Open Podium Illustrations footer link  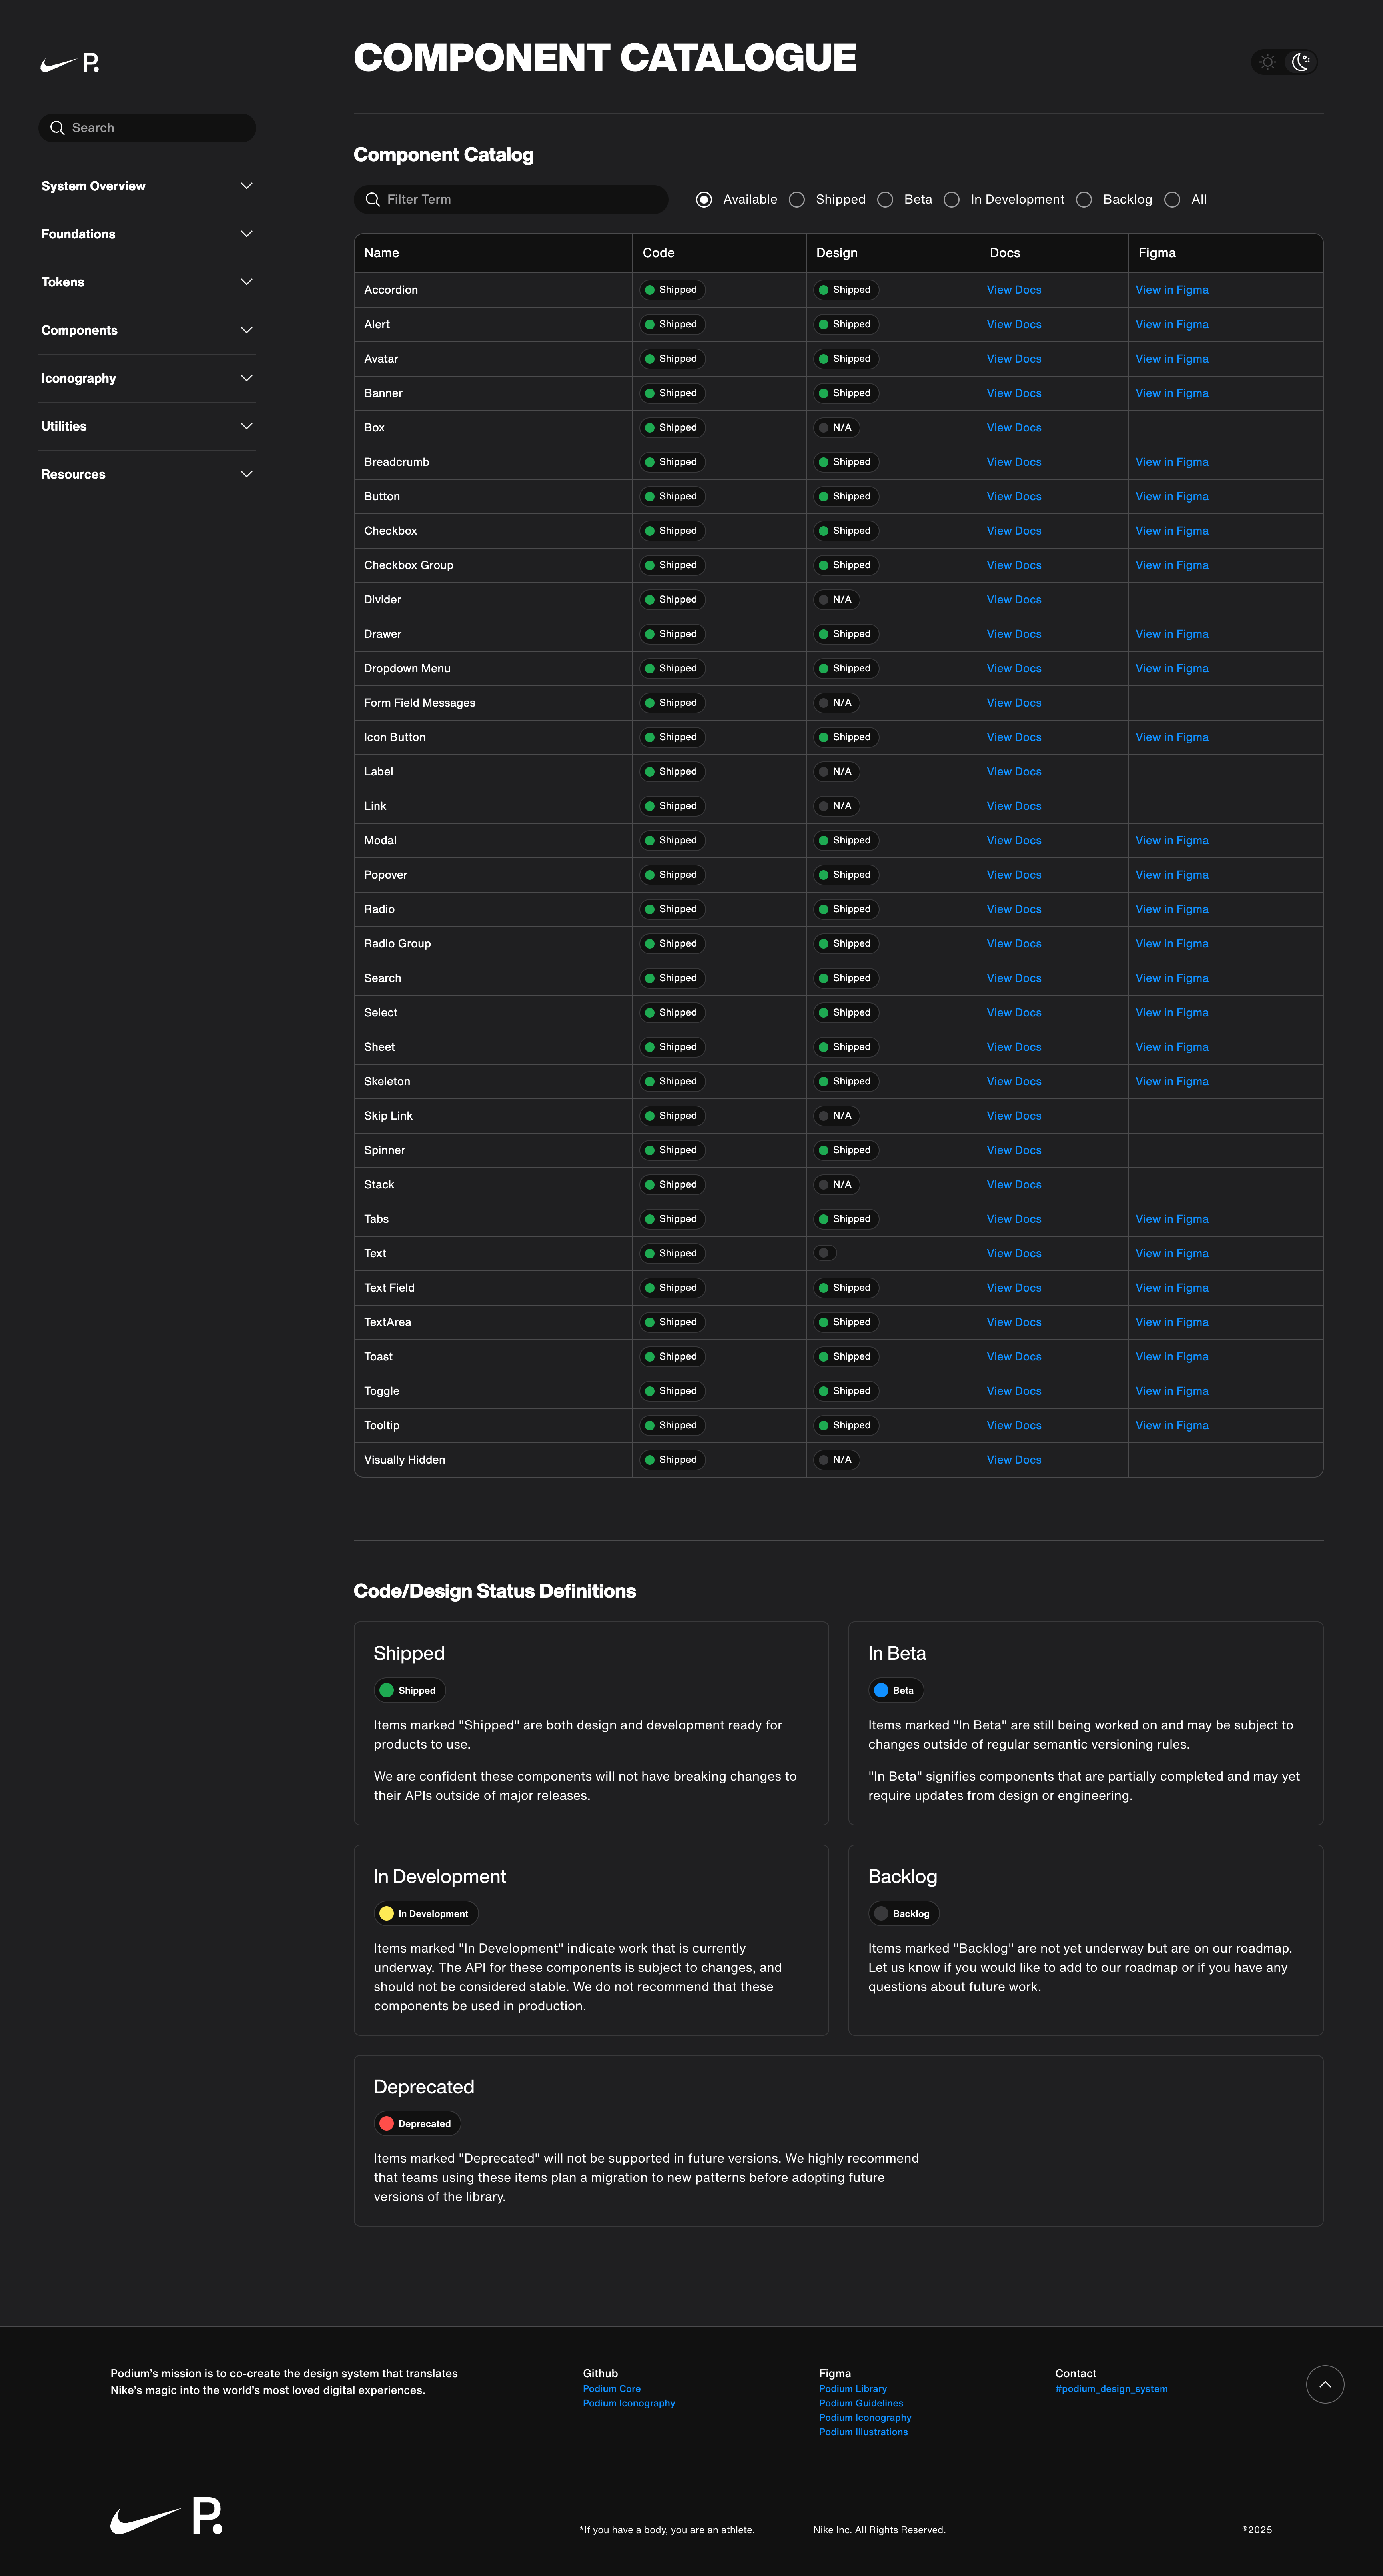863,2432
